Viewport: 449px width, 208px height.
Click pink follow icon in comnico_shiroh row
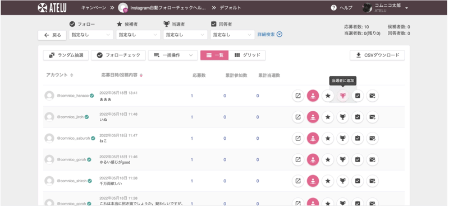pos(313,181)
